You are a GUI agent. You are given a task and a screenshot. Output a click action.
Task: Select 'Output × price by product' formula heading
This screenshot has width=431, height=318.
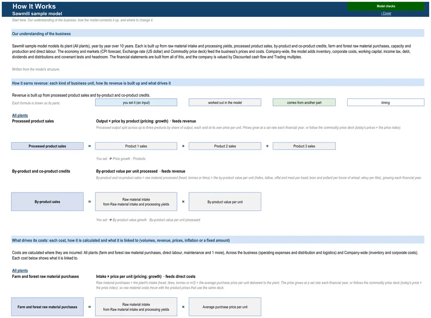(146, 121)
